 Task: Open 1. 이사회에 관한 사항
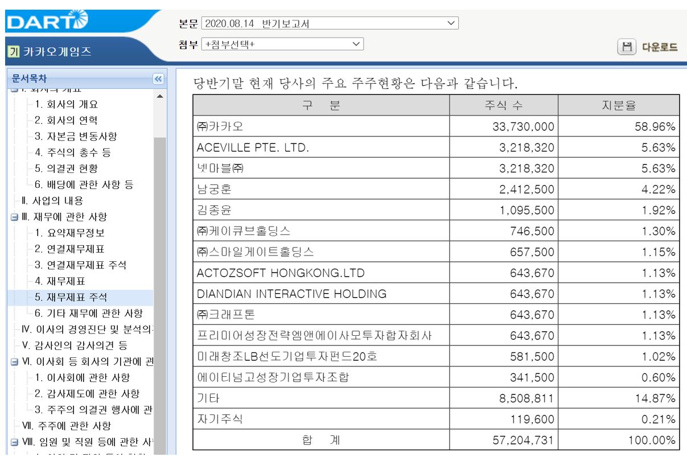pos(82,377)
